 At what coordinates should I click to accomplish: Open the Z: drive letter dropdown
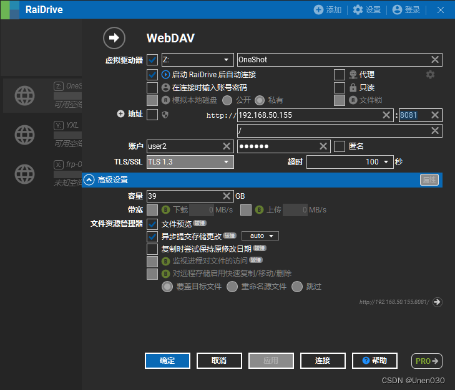[198, 60]
